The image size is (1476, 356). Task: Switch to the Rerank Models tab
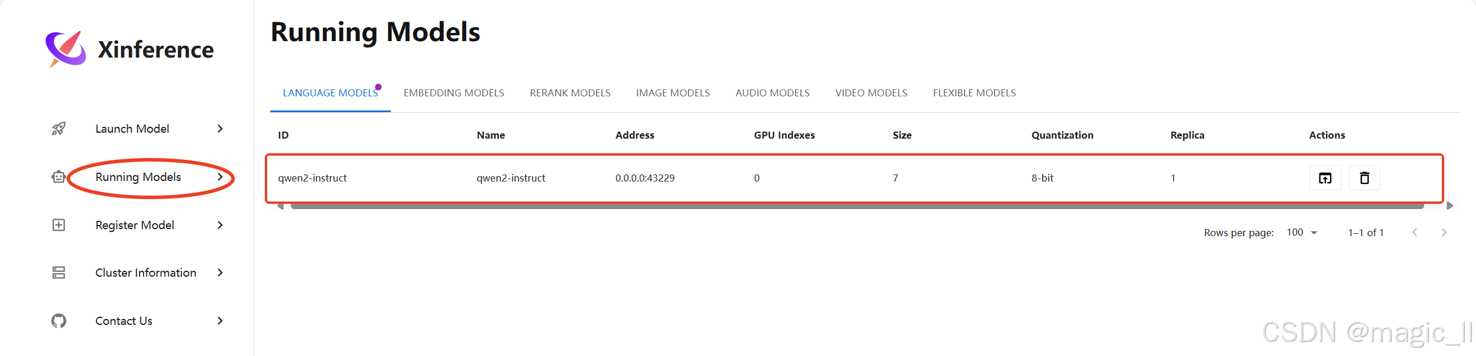pos(570,93)
